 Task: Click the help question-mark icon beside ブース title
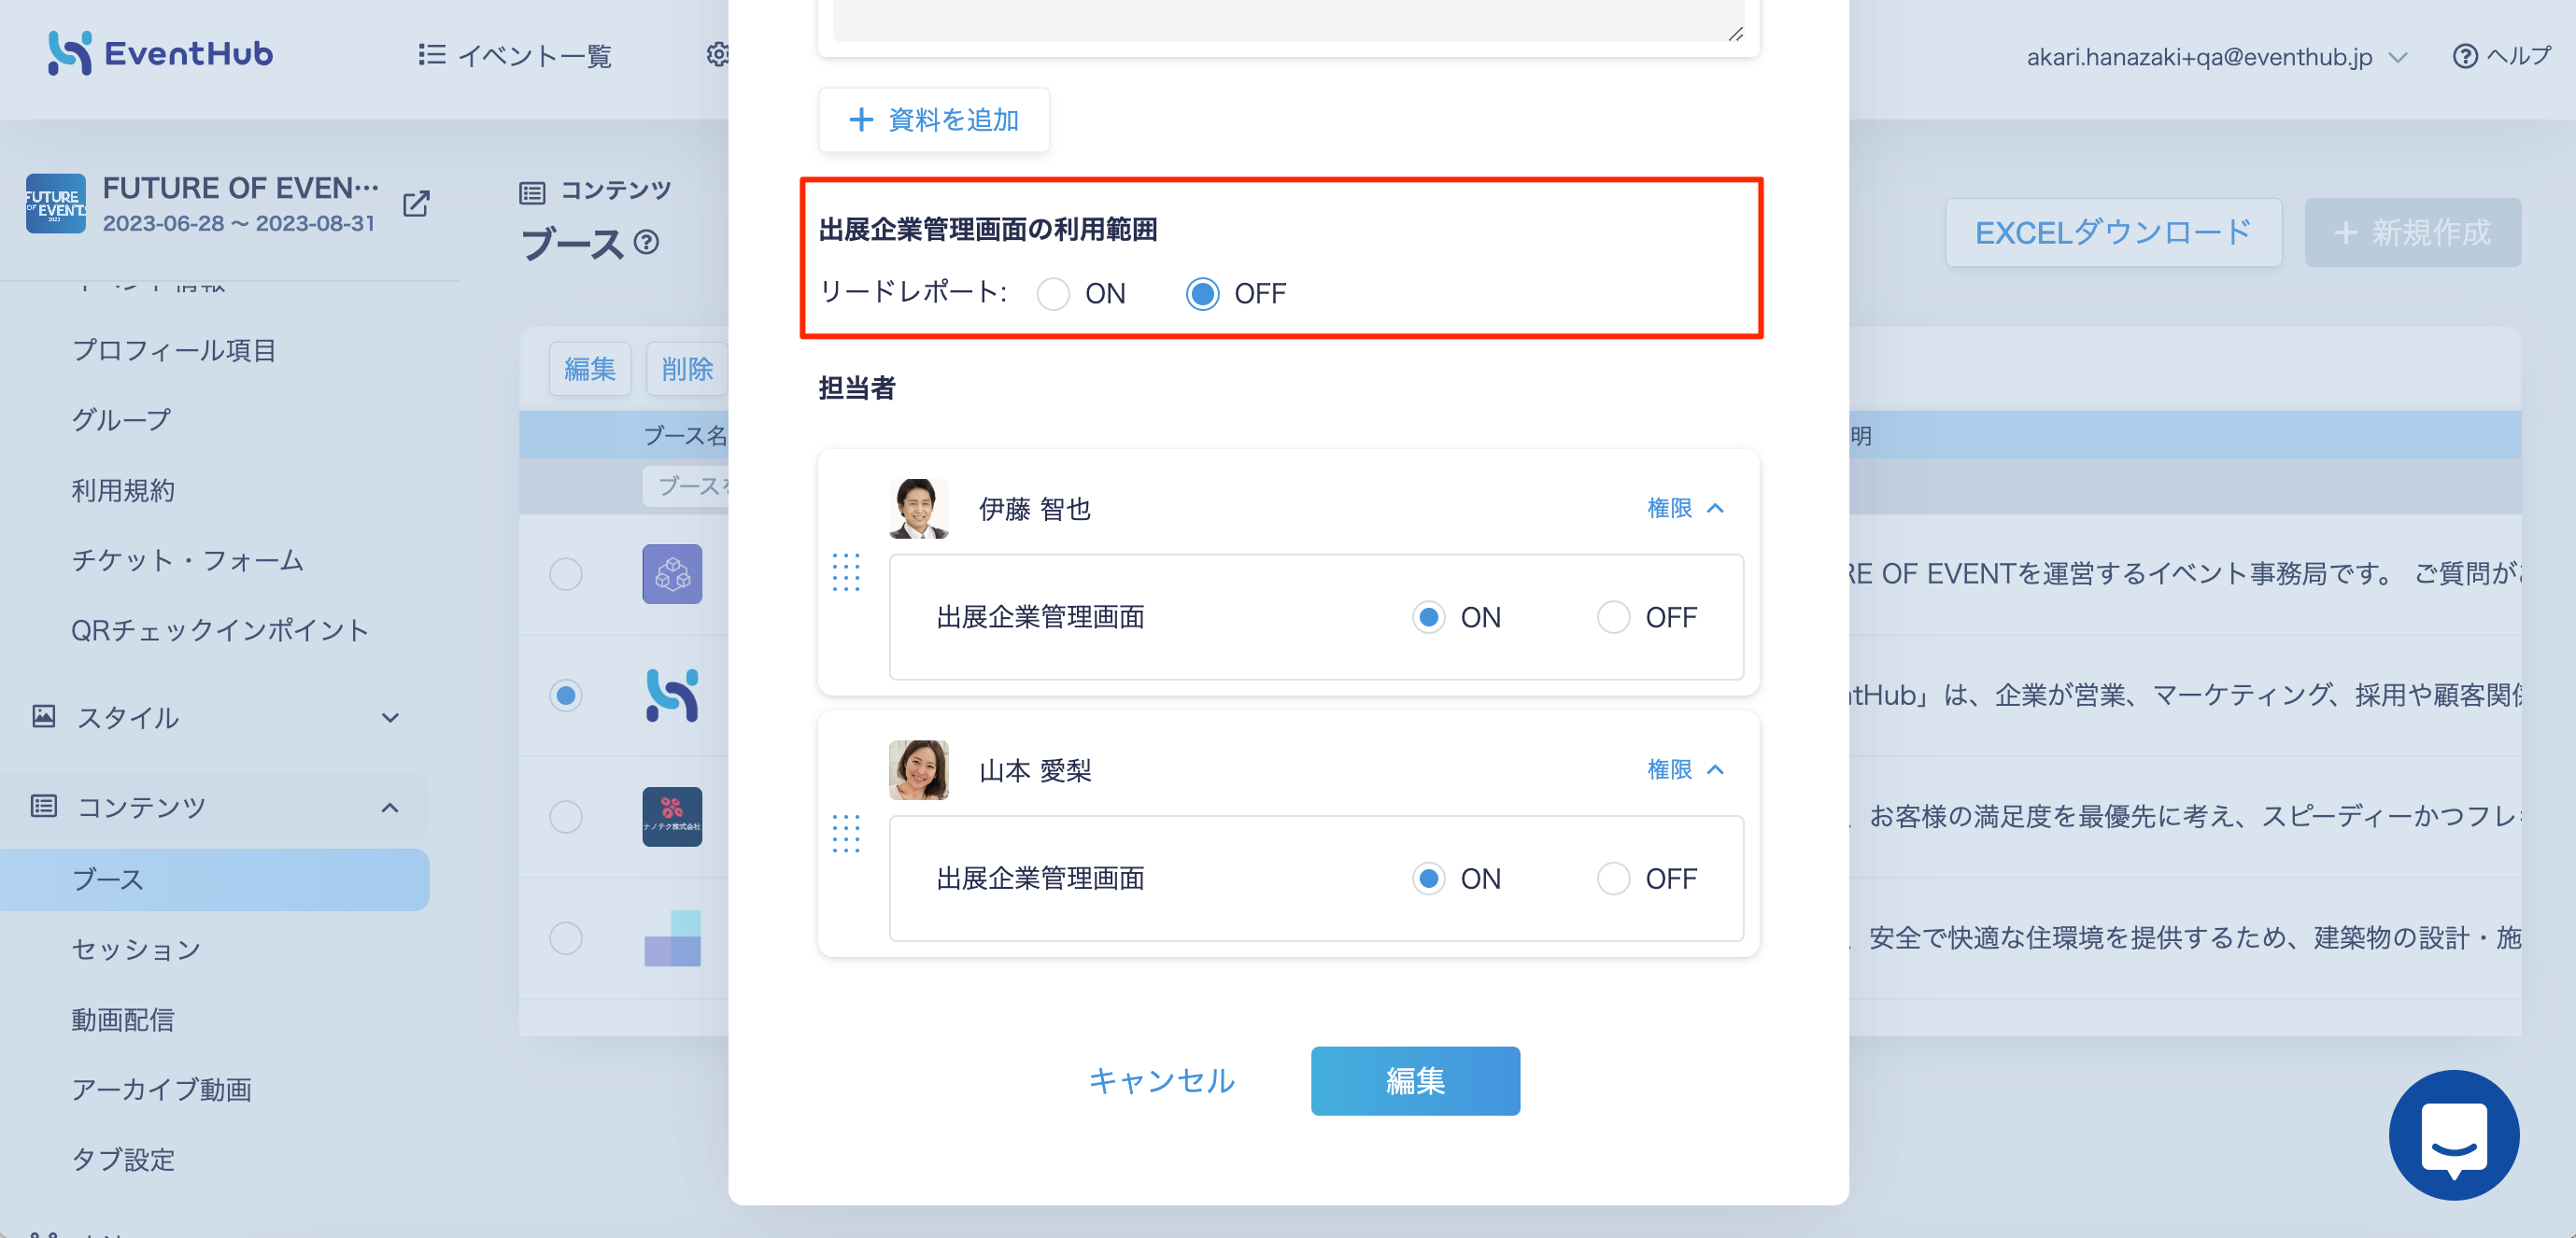(647, 242)
